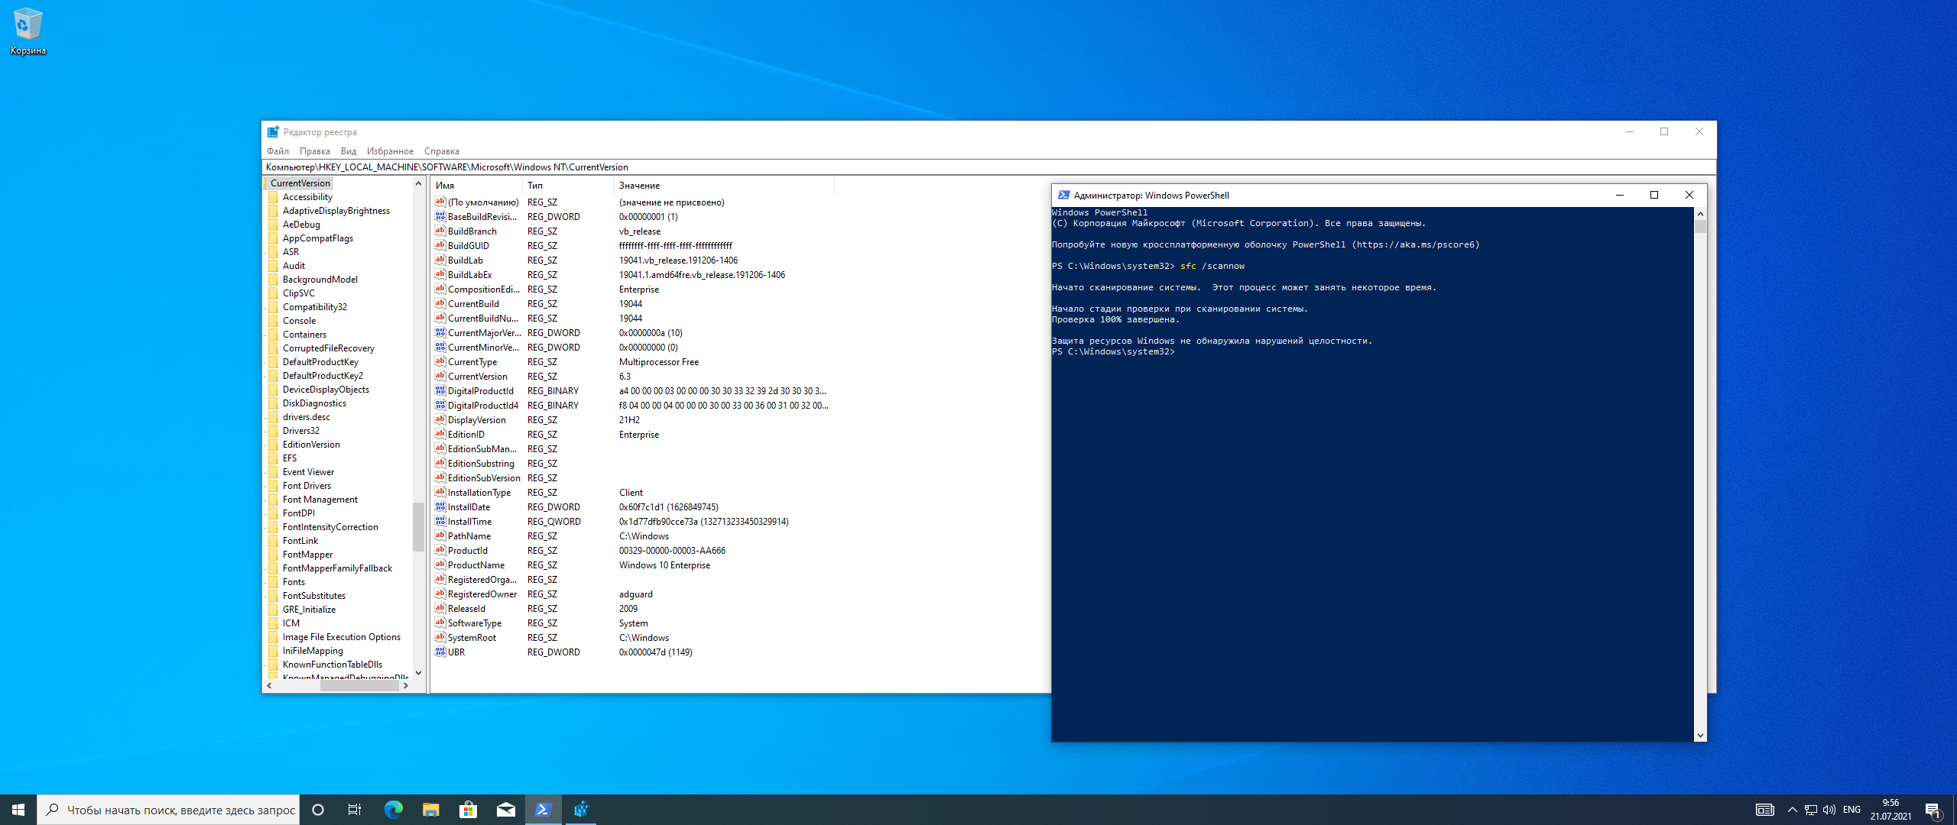Click the registry address path bar
This screenshot has height=825, width=1957.
[986, 167]
